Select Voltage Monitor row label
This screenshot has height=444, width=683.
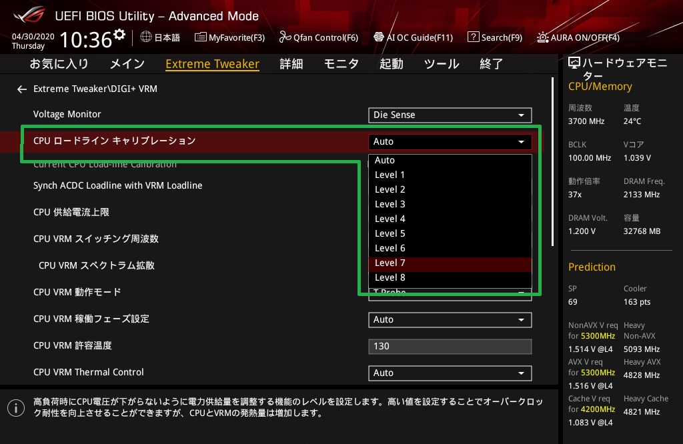[x=67, y=114]
